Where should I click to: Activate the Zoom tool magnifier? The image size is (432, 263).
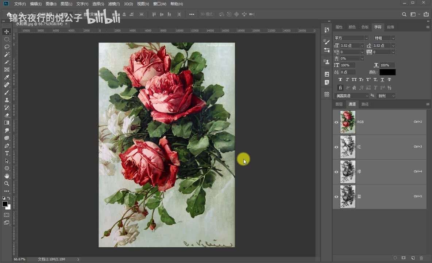coord(7,183)
